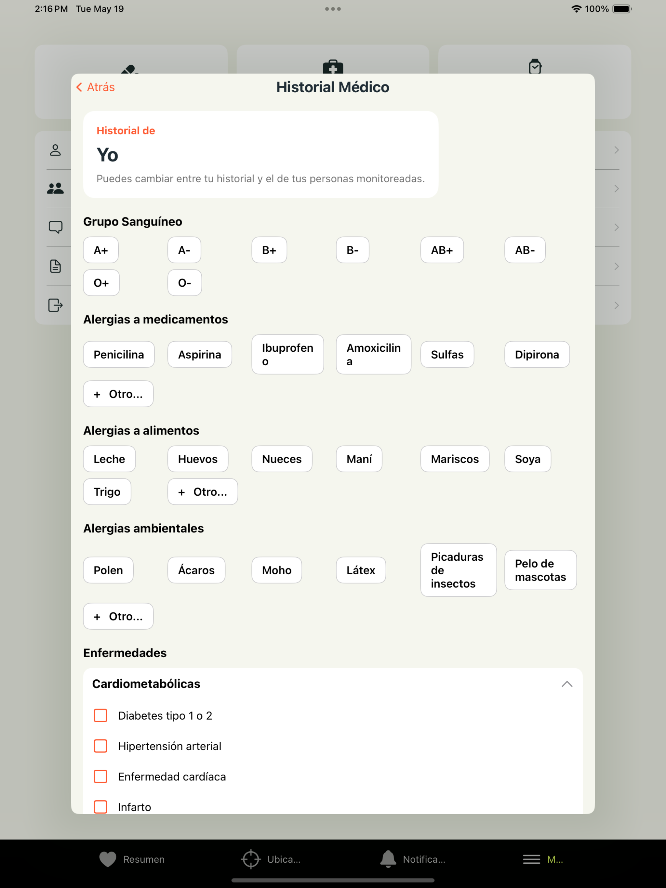The image size is (666, 888).
Task: Select blood group AB-
Action: click(x=525, y=250)
